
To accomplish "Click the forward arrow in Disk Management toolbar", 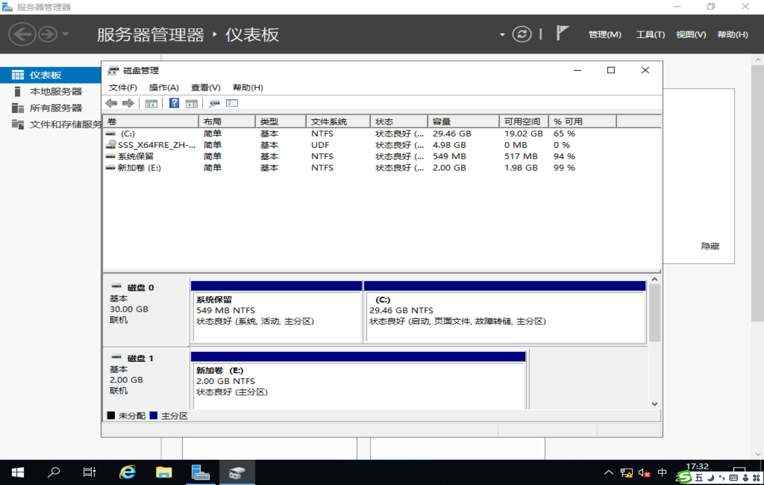I will [x=128, y=103].
